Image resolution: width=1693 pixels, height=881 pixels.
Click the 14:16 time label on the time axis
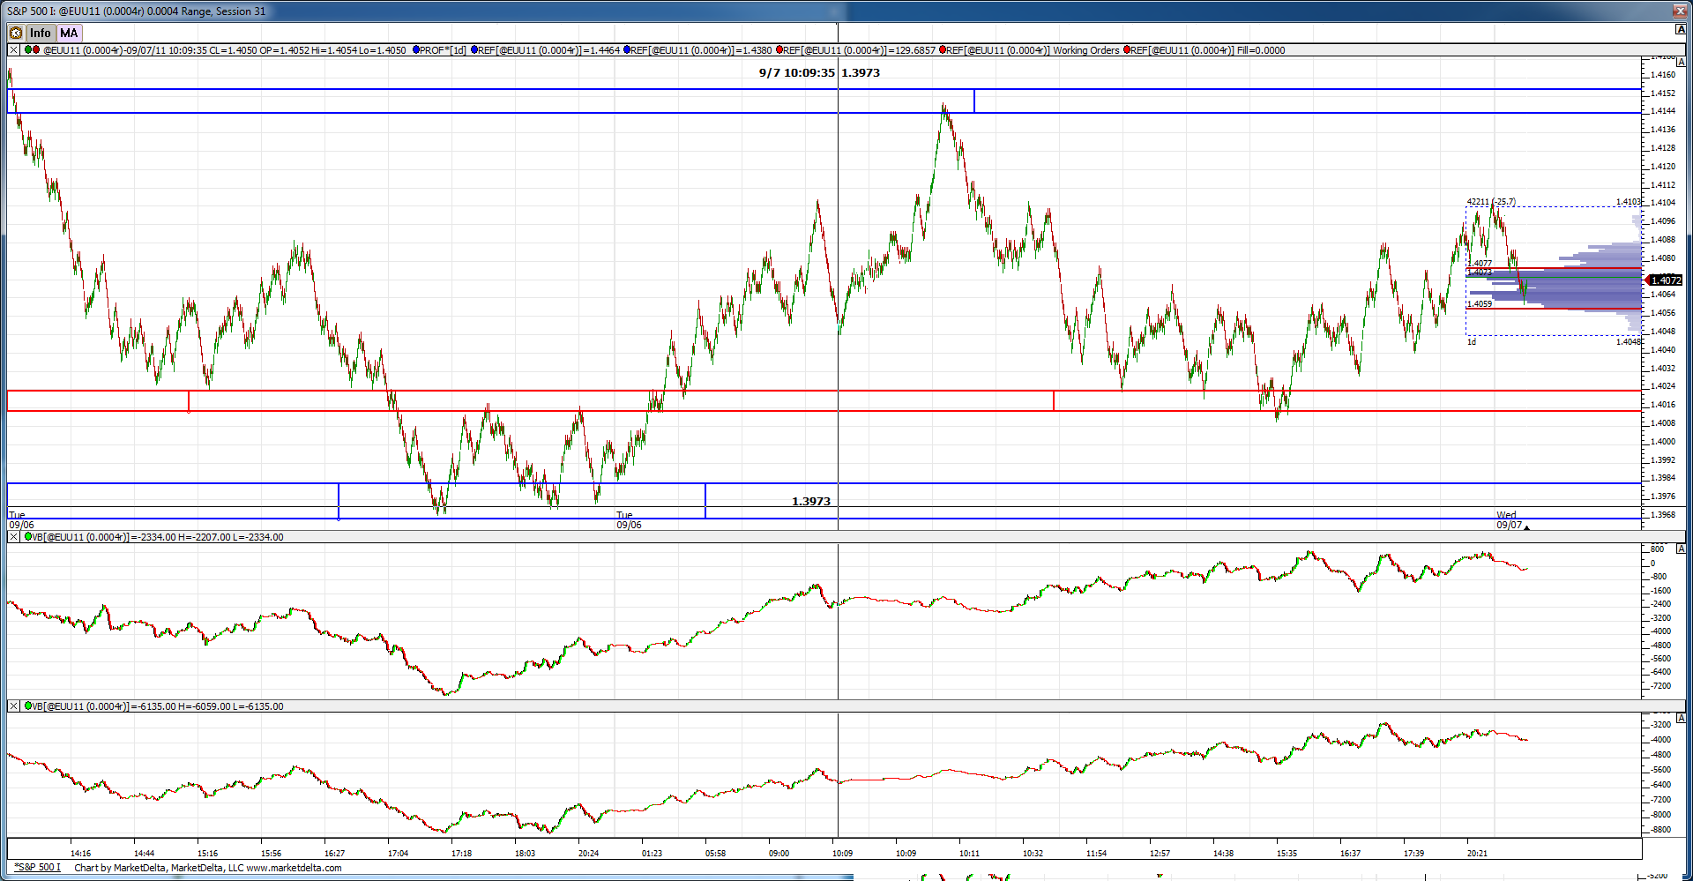81,853
